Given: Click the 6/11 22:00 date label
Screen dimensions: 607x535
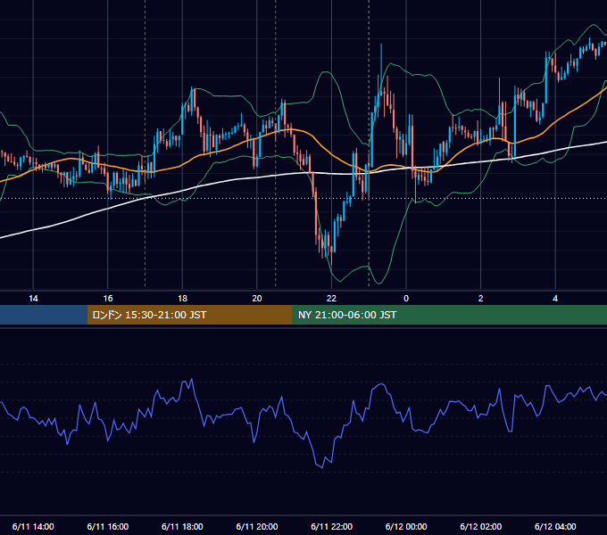Looking at the screenshot, I should 331,526.
